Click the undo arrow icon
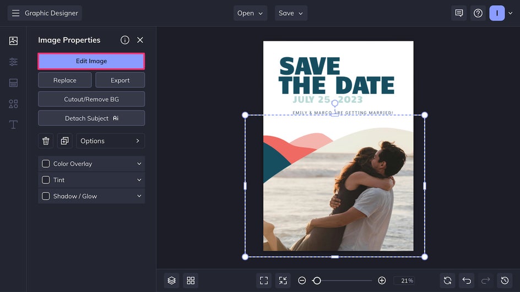The width and height of the screenshot is (520, 292). (467, 280)
